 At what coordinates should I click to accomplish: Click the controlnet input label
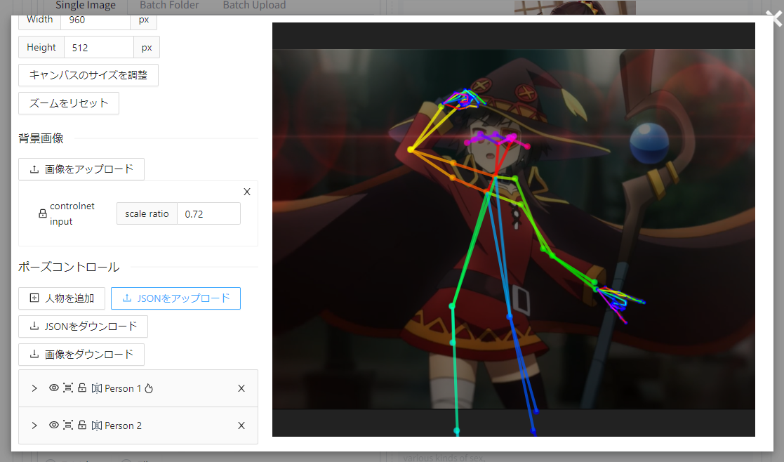click(72, 213)
